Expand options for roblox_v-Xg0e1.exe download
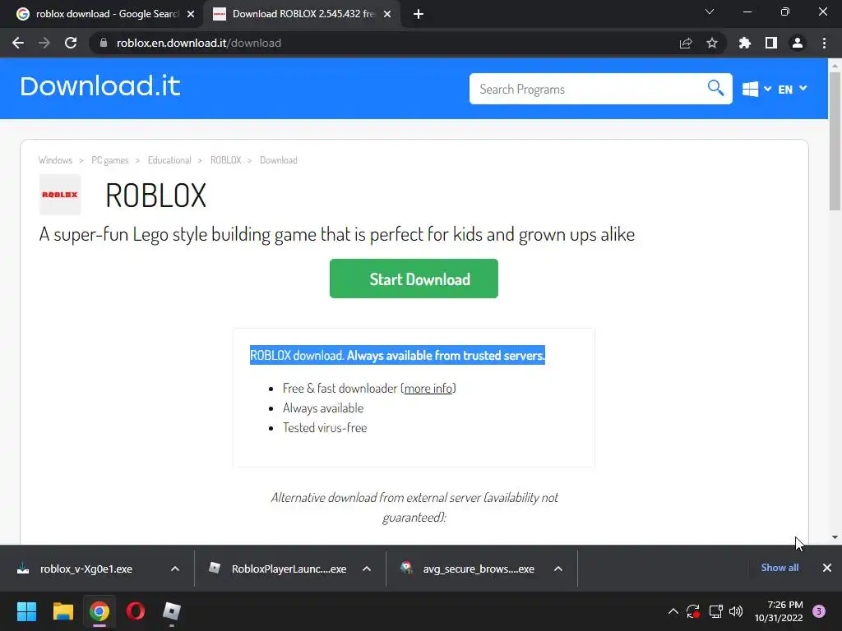Viewport: 842px width, 631px height. (x=175, y=569)
